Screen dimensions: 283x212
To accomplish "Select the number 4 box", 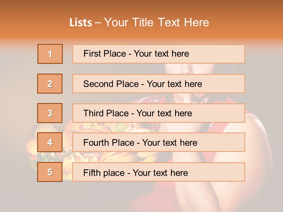I will pos(50,142).
